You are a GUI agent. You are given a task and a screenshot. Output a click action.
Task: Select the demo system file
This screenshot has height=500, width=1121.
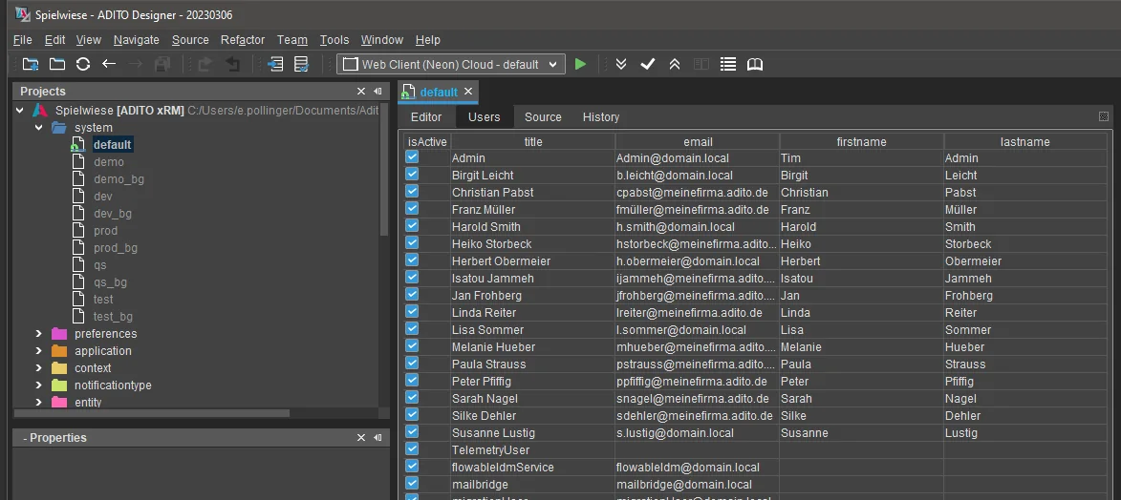pyautogui.click(x=109, y=162)
